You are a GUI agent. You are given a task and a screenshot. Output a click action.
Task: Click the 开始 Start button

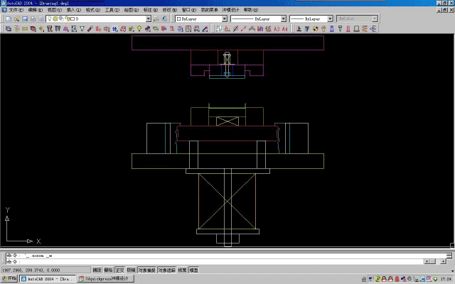[9, 280]
